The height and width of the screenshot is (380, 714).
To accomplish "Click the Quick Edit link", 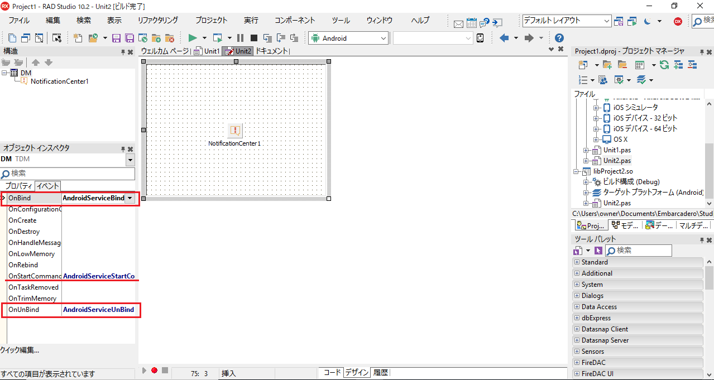I will tap(20, 350).
